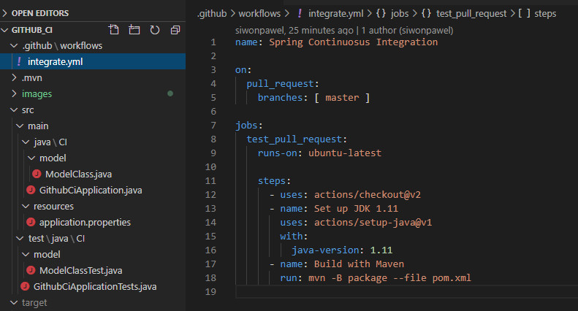Refresh the explorer file tree
This screenshot has width=578, height=311.
click(155, 30)
